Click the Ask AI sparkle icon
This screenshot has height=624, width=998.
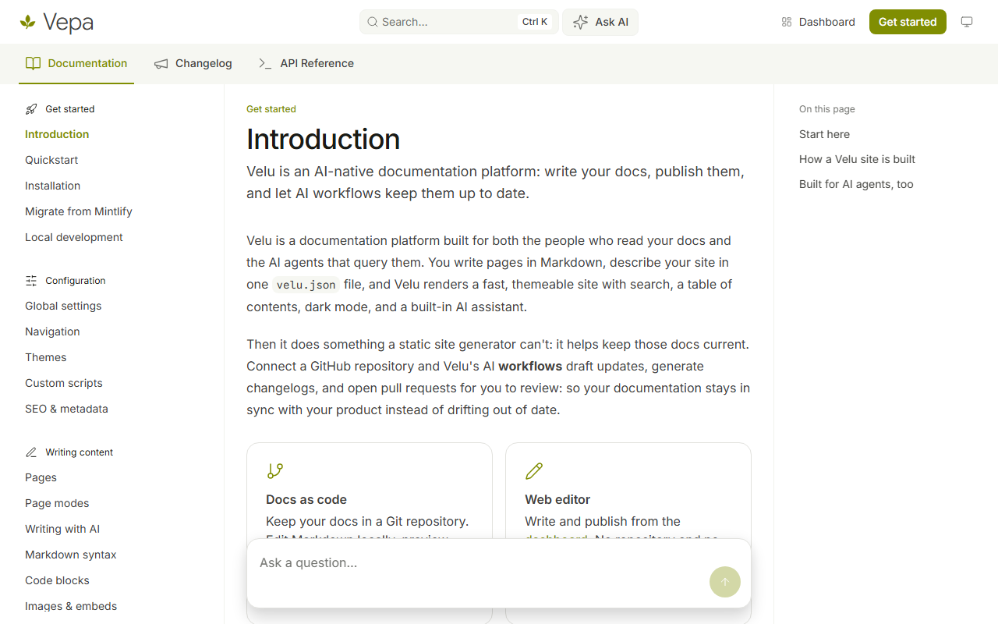point(580,22)
